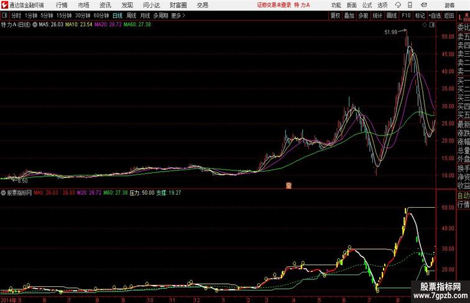470x303 pixels.
Task: Open the 交易 menu
Action: coord(202,5)
